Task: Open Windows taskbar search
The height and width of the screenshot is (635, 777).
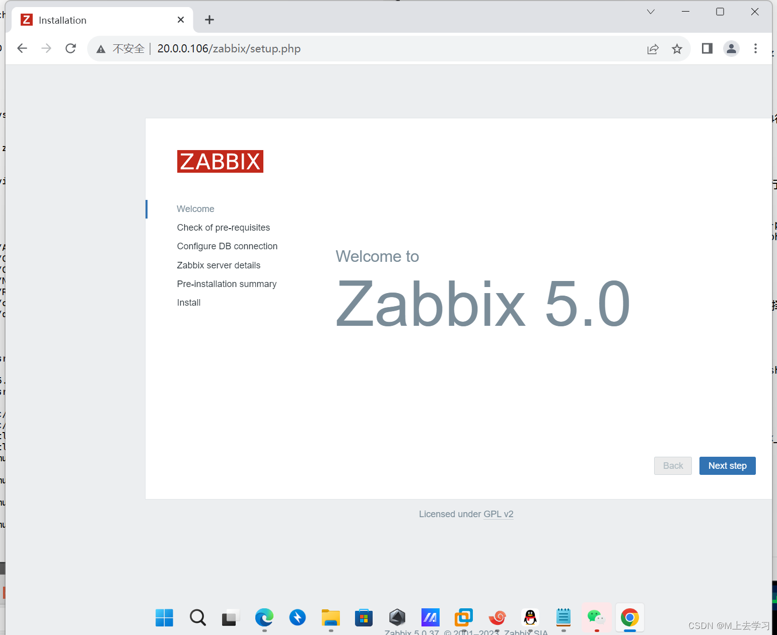Action: tap(197, 617)
